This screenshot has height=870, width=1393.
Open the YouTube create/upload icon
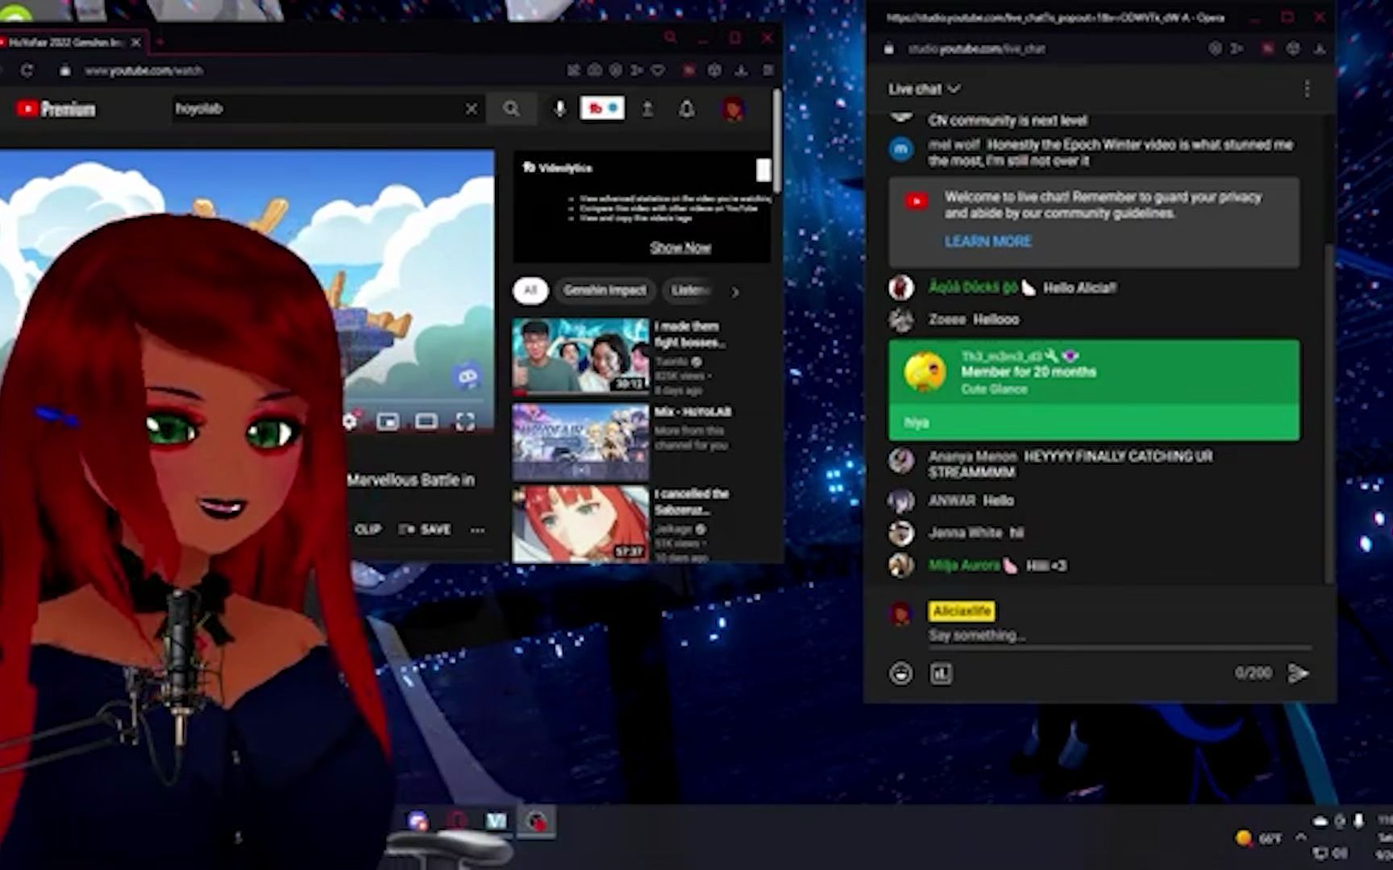(x=647, y=109)
